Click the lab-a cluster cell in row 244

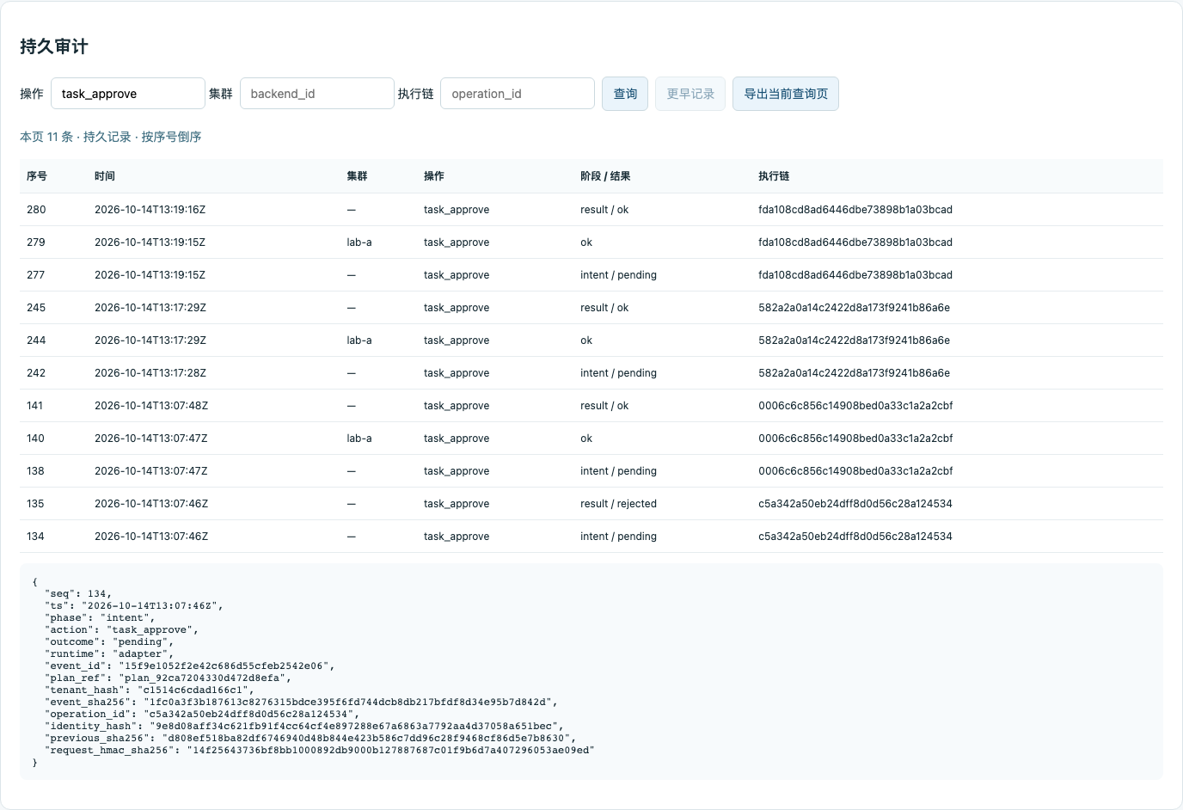[359, 341]
